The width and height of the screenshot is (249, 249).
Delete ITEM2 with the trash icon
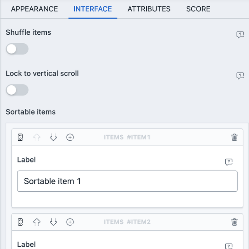234,222
